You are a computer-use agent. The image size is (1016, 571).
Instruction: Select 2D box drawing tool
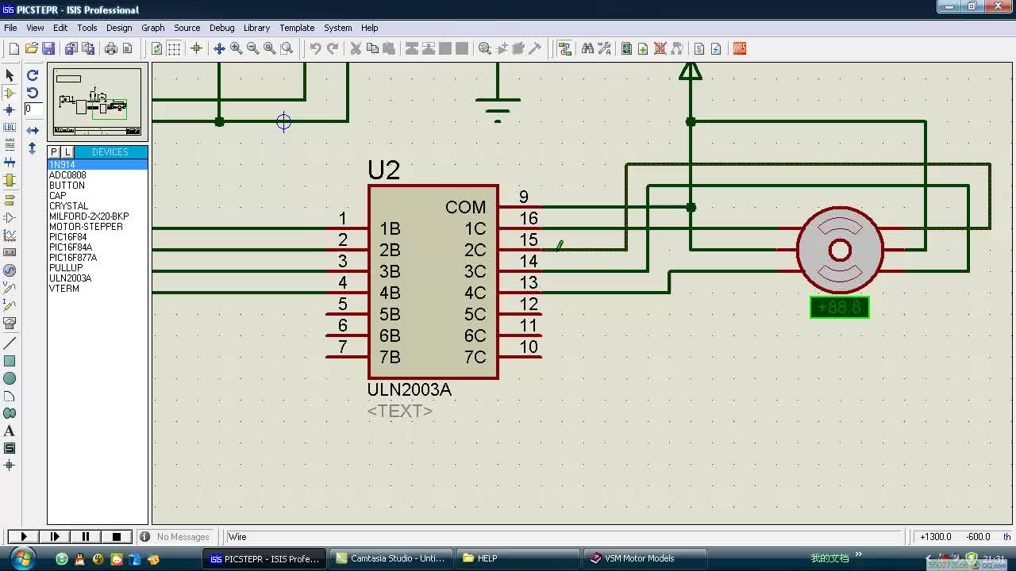(x=10, y=361)
